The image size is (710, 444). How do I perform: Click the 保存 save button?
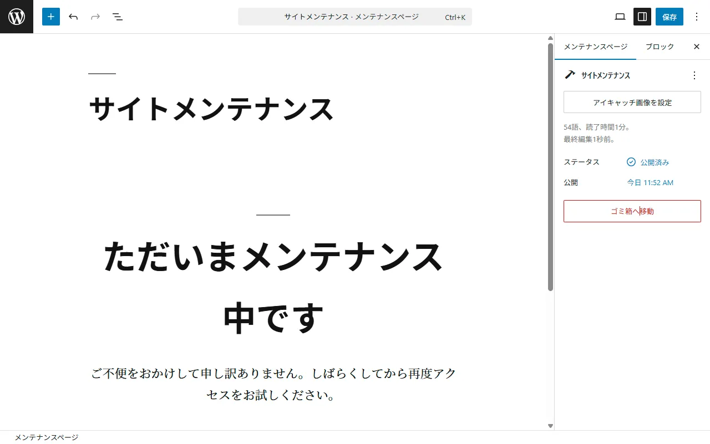(669, 17)
